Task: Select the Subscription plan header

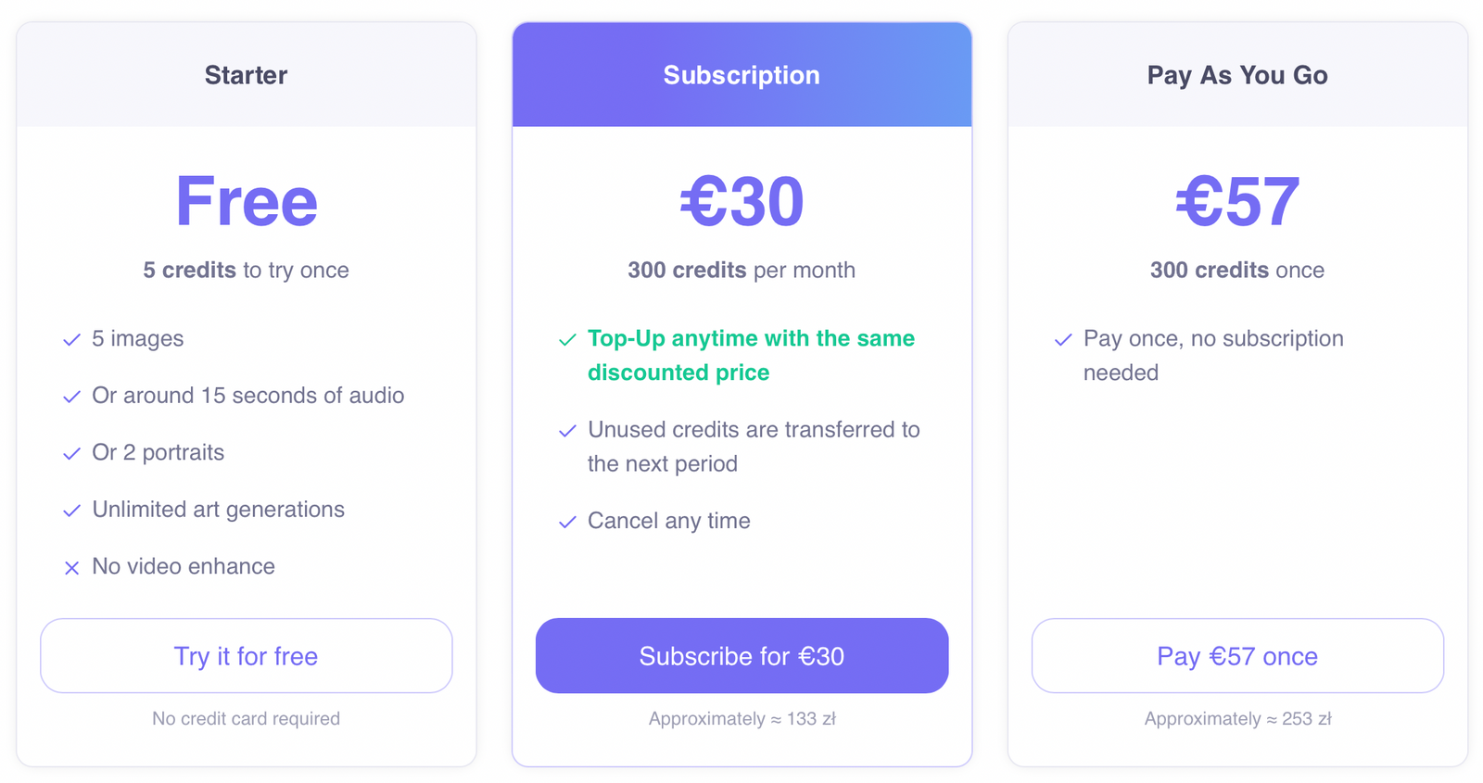Action: coord(741,75)
